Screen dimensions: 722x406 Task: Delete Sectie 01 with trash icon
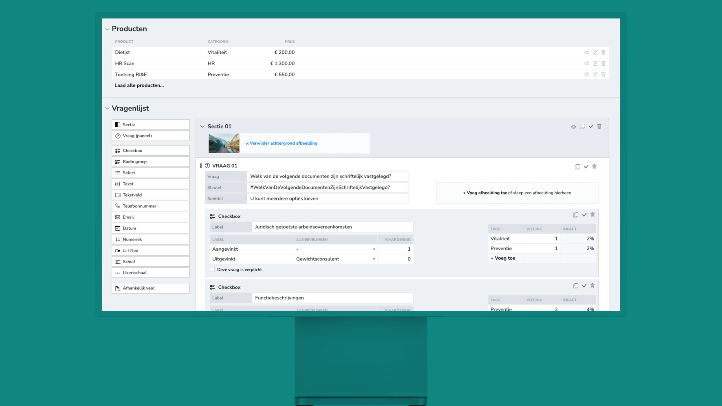point(599,127)
